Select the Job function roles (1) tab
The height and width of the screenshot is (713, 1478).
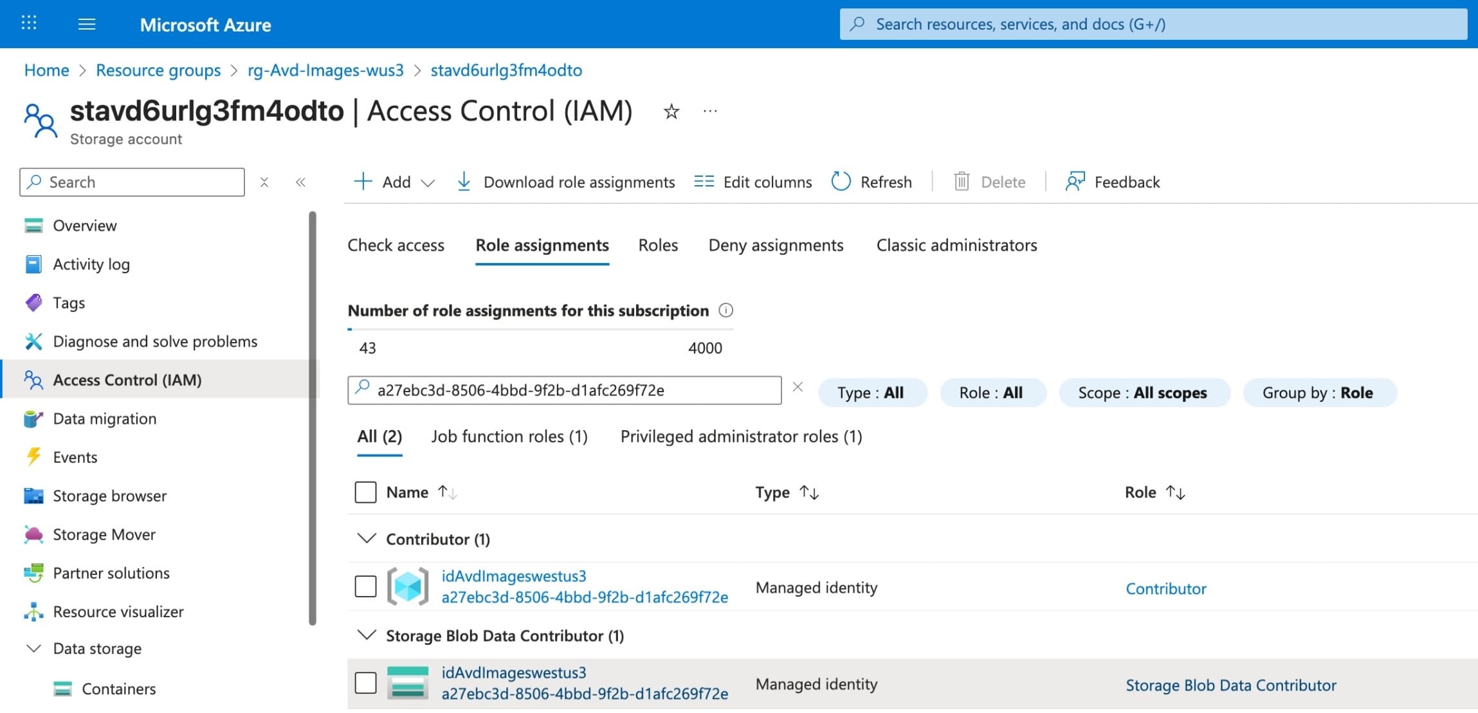coord(509,437)
